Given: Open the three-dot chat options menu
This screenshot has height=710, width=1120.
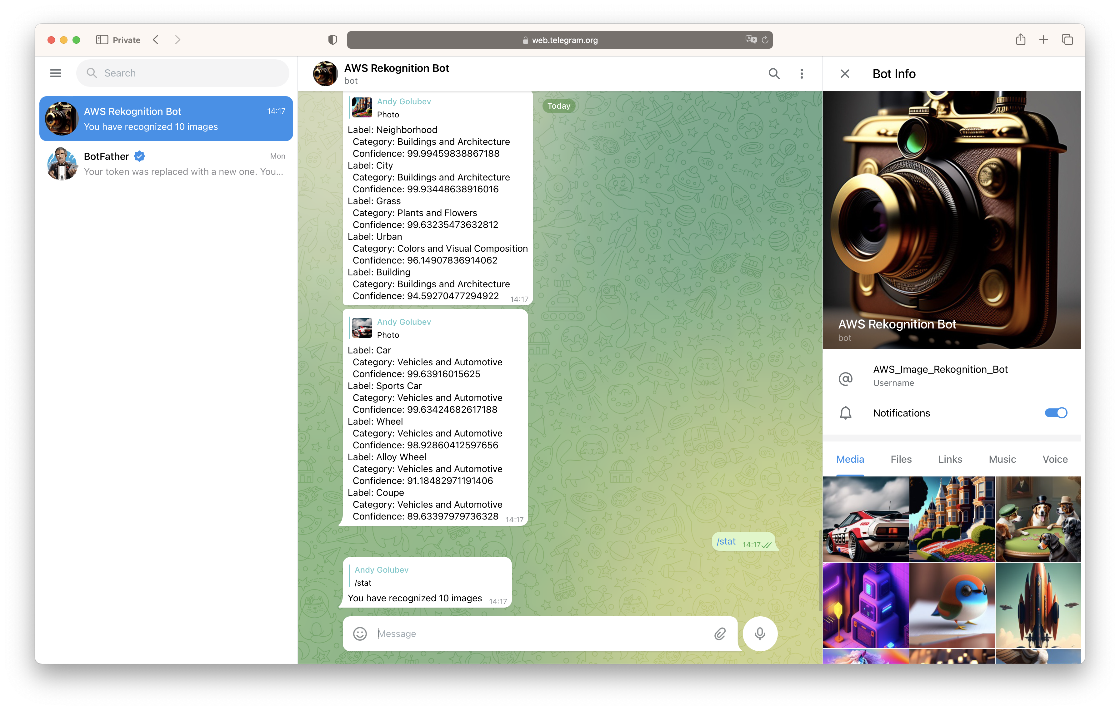Looking at the screenshot, I should click(801, 73).
